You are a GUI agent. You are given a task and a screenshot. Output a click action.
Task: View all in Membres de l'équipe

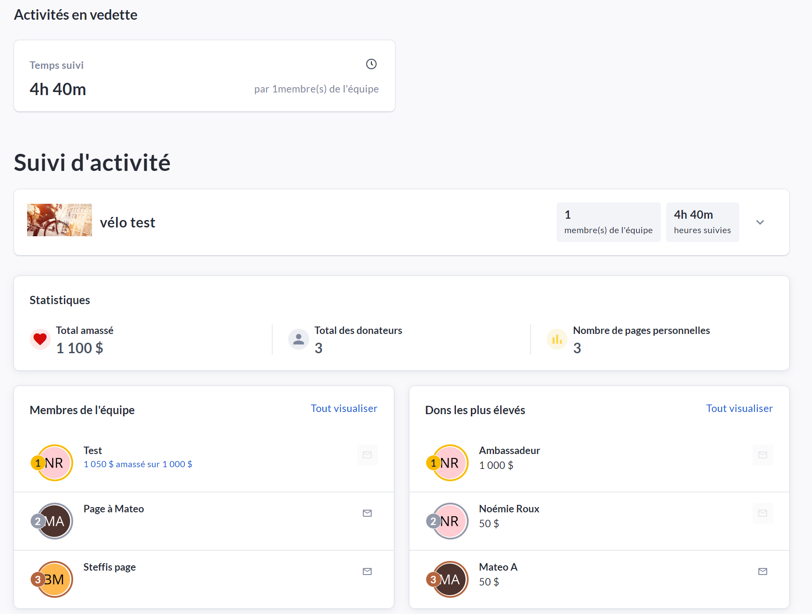pyautogui.click(x=344, y=408)
